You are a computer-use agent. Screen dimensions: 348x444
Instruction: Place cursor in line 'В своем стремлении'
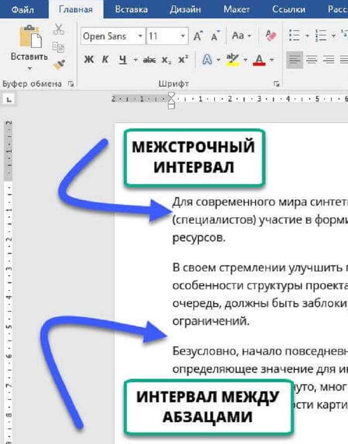tap(260, 268)
